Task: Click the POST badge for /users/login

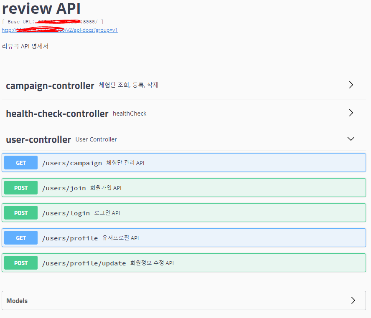Action: click(x=21, y=213)
